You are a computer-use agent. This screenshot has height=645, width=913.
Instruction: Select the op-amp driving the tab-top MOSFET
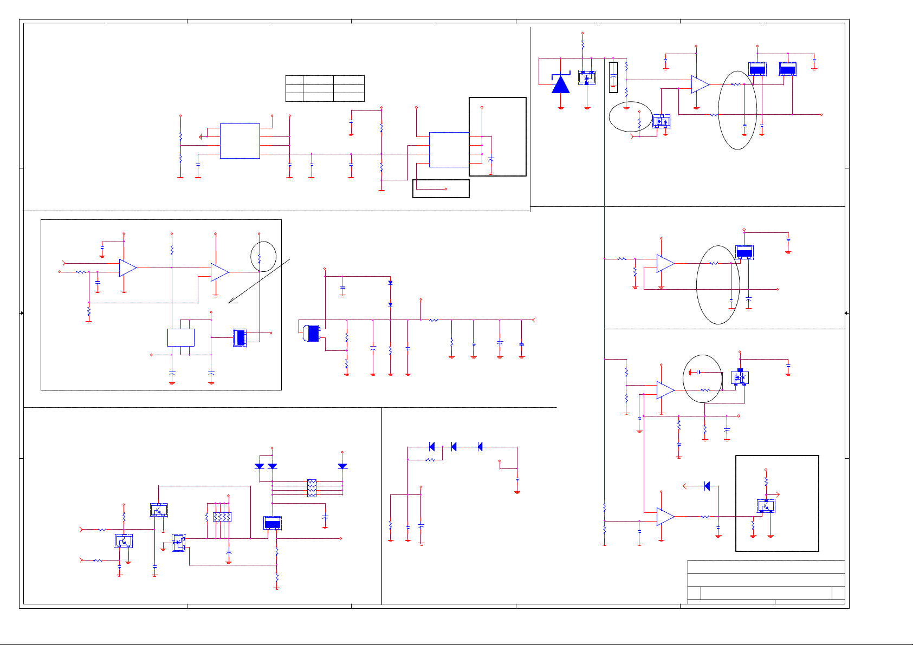[665, 390]
